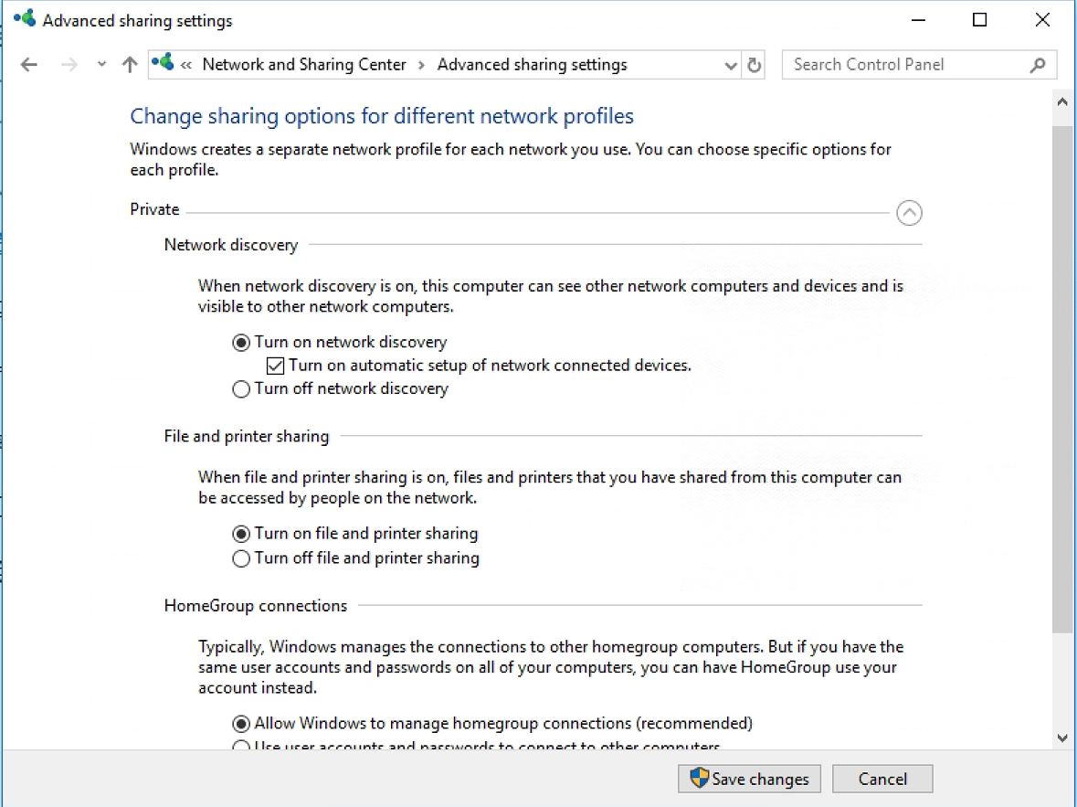This screenshot has height=807, width=1077.
Task: Open the address bar dropdown list
Action: (x=730, y=65)
